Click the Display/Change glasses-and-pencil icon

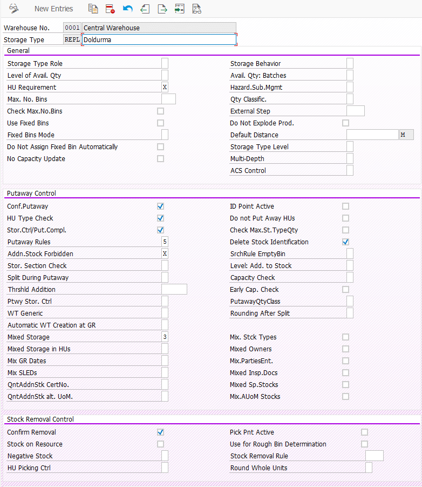point(13,9)
